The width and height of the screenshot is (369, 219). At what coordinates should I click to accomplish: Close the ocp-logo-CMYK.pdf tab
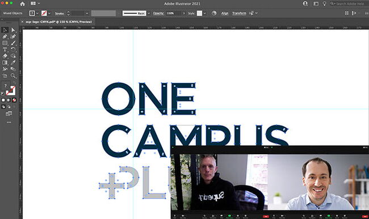click(22, 22)
